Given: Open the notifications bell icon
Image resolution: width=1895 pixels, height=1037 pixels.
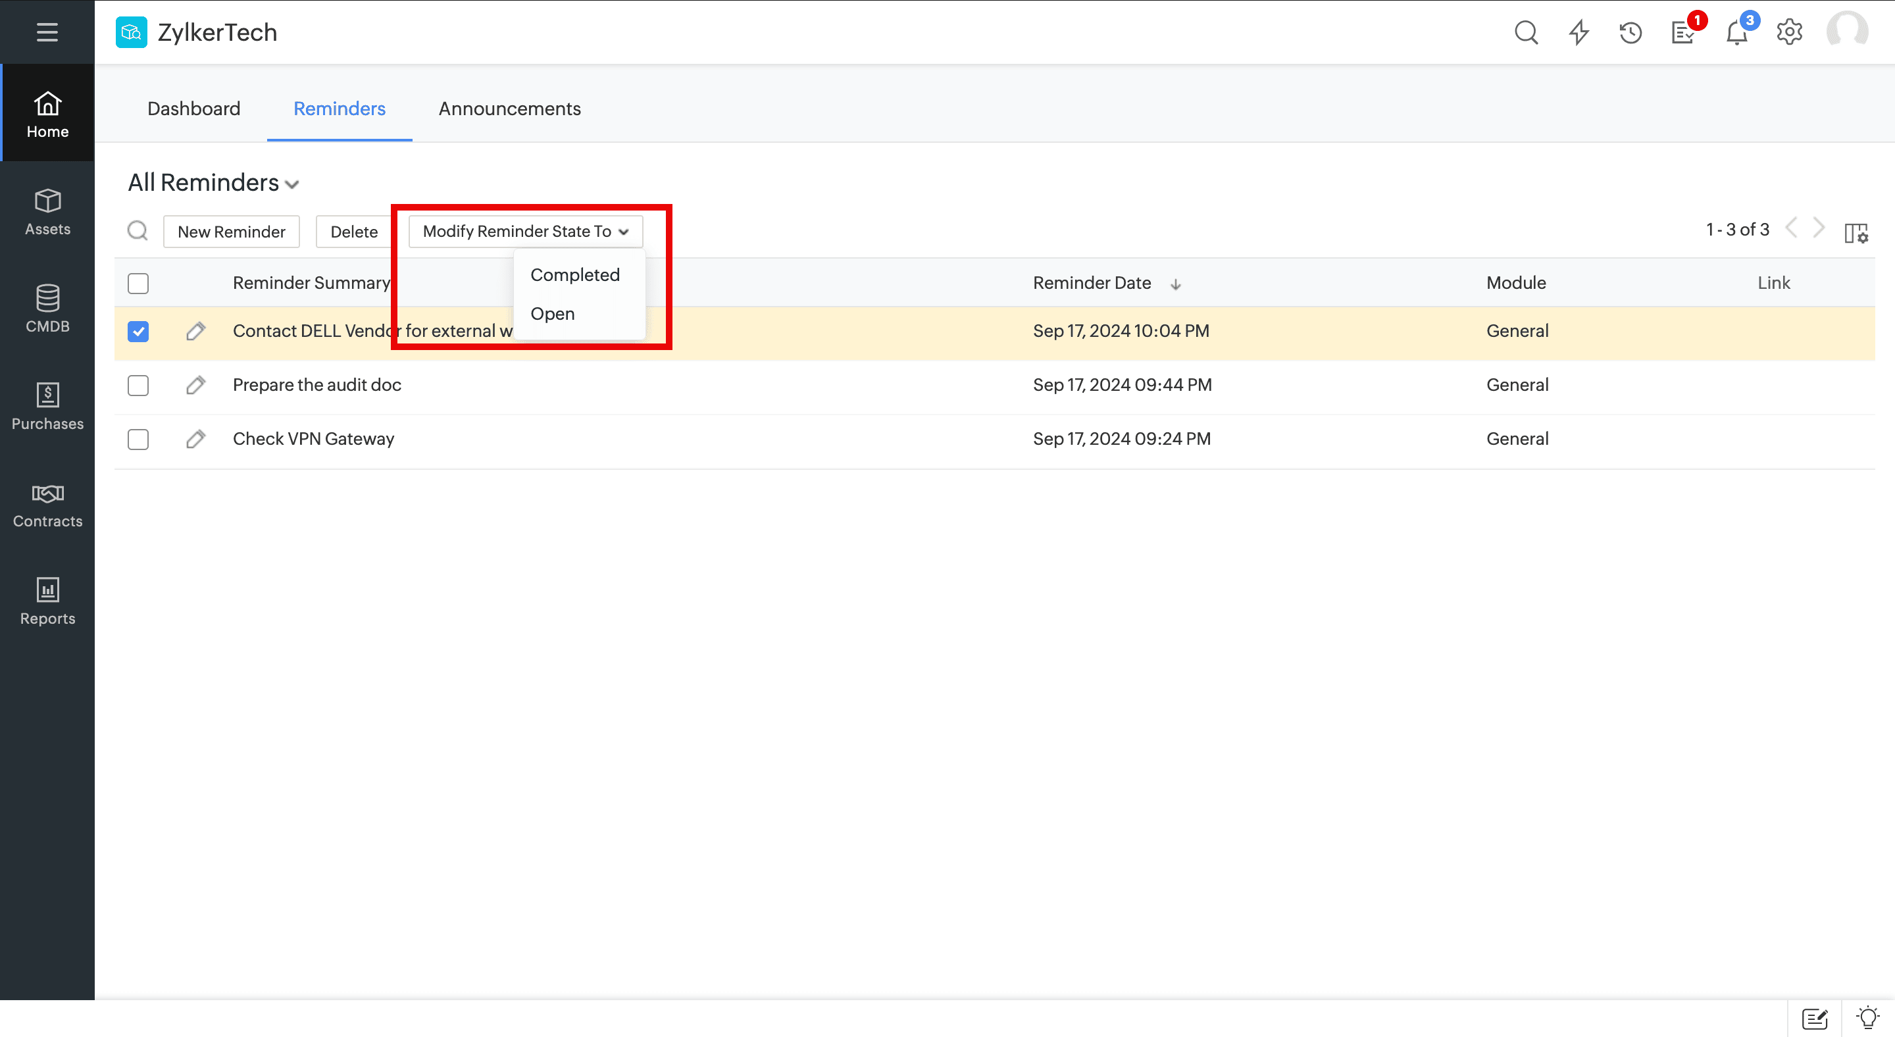Looking at the screenshot, I should coord(1737,33).
